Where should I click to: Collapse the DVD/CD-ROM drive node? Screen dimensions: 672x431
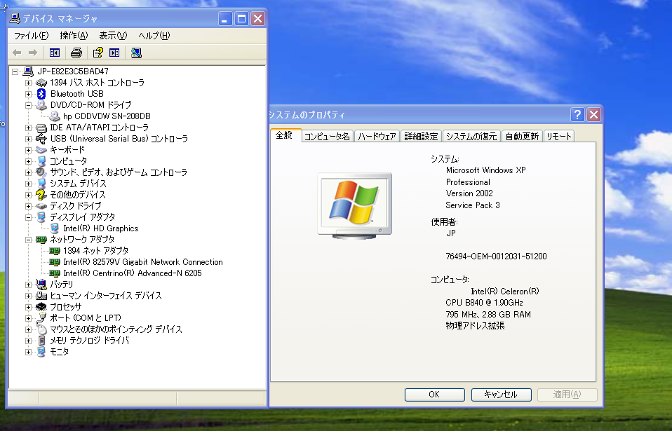coord(28,105)
